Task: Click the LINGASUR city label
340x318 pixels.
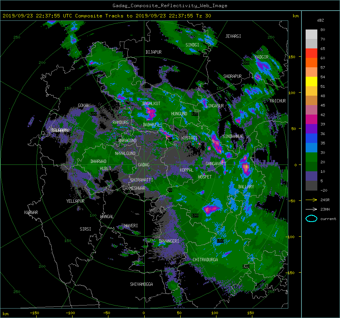Action: point(215,106)
